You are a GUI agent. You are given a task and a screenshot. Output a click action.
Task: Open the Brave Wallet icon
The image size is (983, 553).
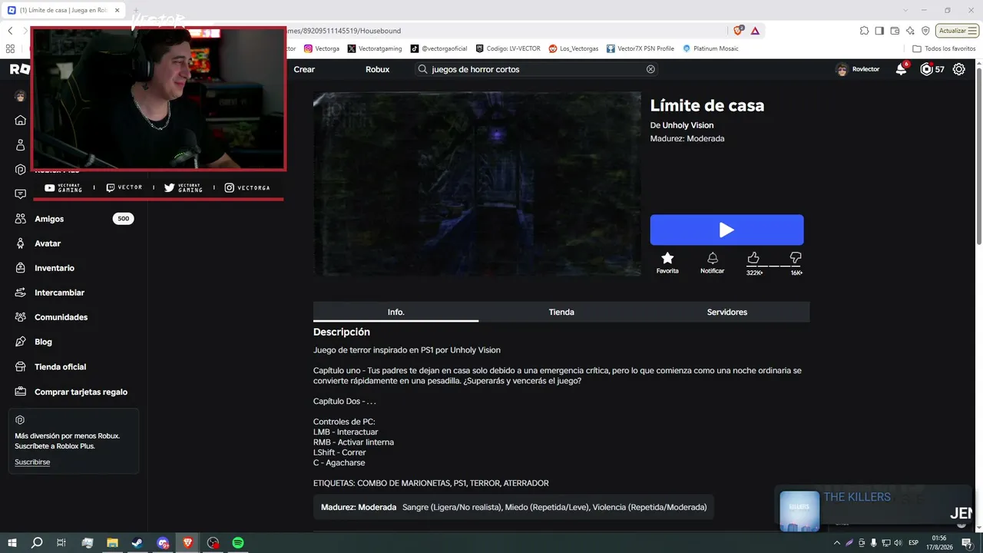[895, 31]
